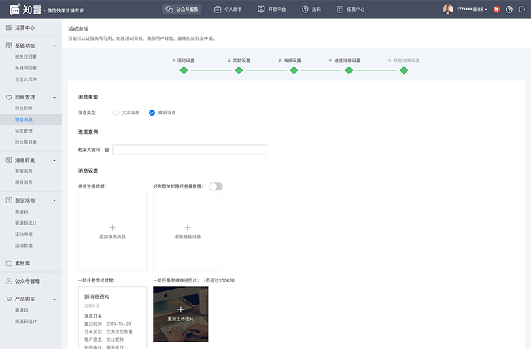Open the highlighted 粉丝消息 item
Image resolution: width=531 pixels, height=349 pixels.
[31, 119]
